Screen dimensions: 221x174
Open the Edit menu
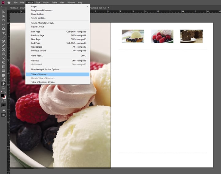[x=22, y=2]
